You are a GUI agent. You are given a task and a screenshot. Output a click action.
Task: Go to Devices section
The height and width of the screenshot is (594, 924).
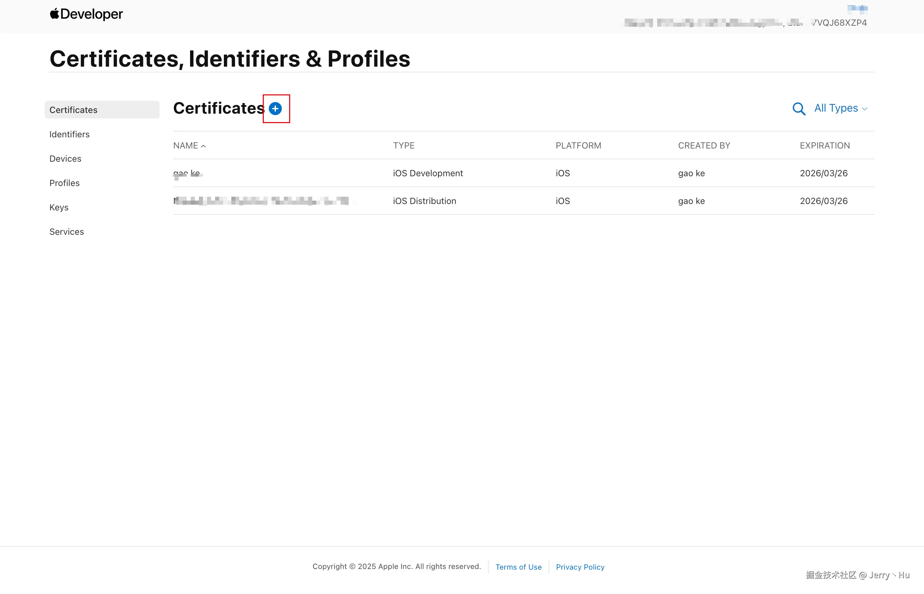point(65,159)
